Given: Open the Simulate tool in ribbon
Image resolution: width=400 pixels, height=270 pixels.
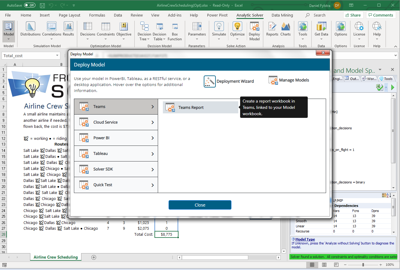Looking at the screenshot, I should tap(219, 27).
